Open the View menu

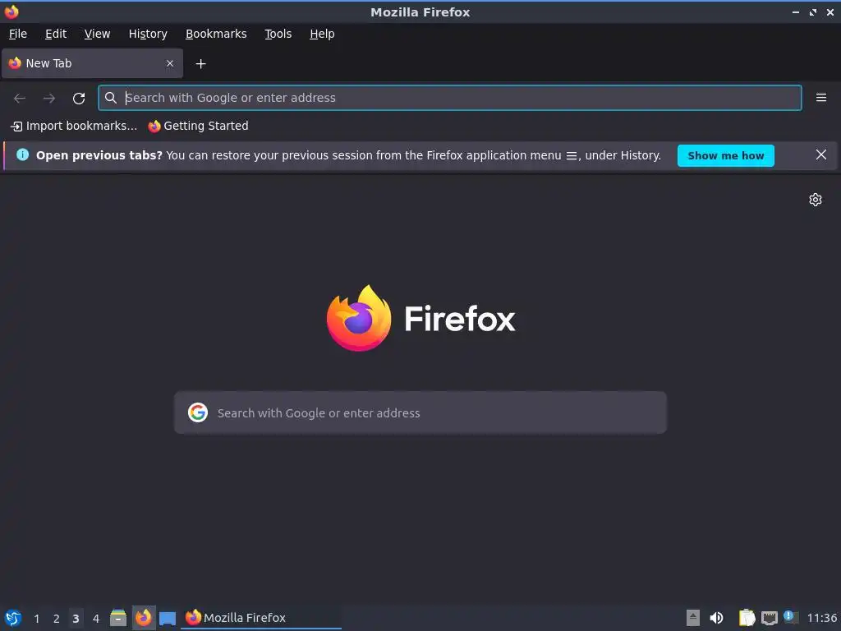pyautogui.click(x=97, y=34)
